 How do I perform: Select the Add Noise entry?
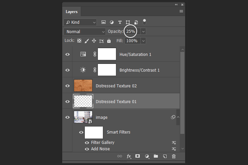coord(101,149)
